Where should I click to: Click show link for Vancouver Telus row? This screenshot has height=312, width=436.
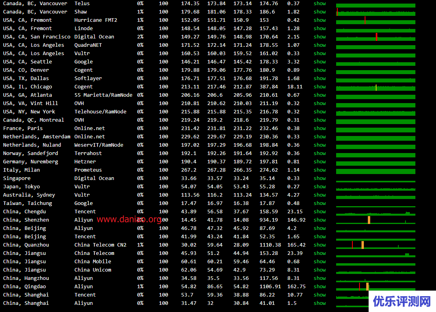click(x=319, y=4)
